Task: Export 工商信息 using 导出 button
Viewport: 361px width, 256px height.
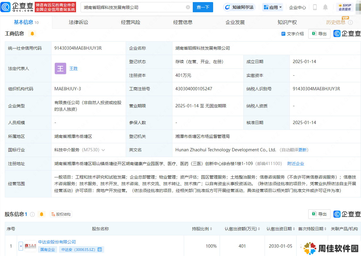Action: pos(319,34)
